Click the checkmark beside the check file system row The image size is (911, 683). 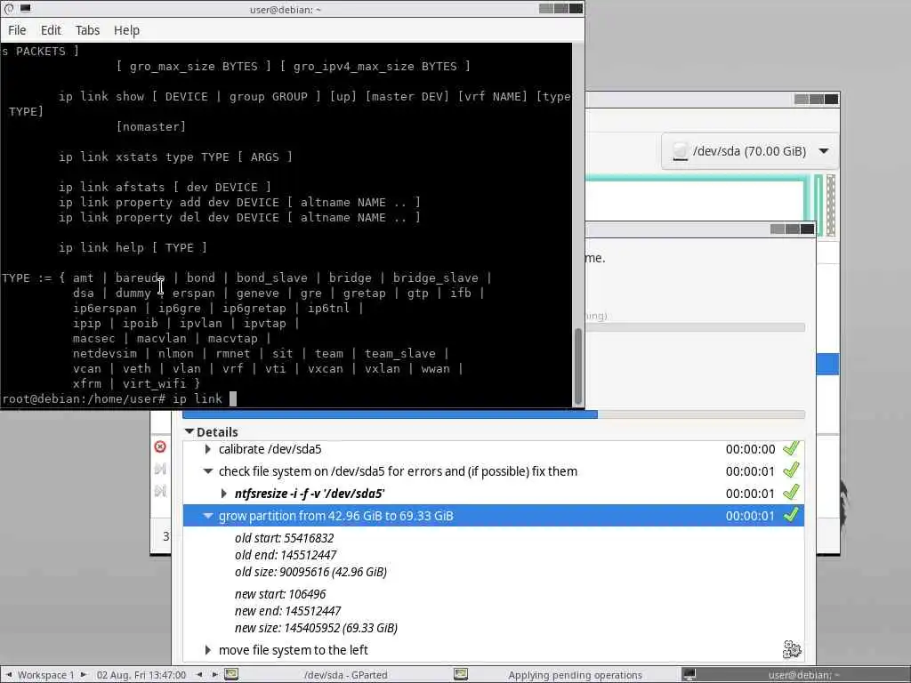click(791, 470)
